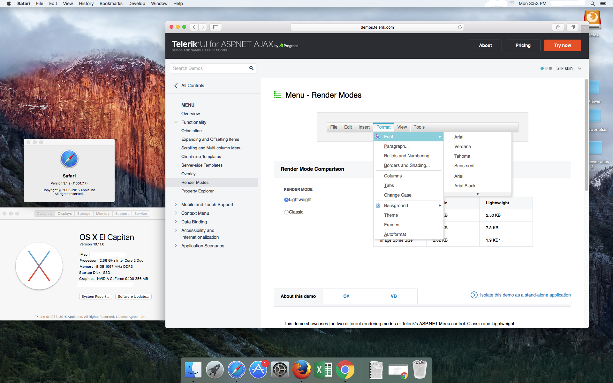
Task: Click the Isolate demo circle arrow icon
Action: click(x=474, y=295)
